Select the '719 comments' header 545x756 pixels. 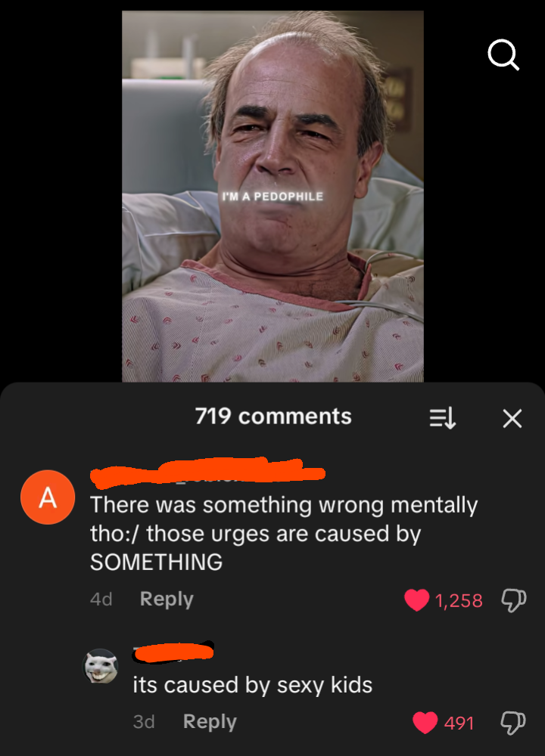tap(273, 416)
